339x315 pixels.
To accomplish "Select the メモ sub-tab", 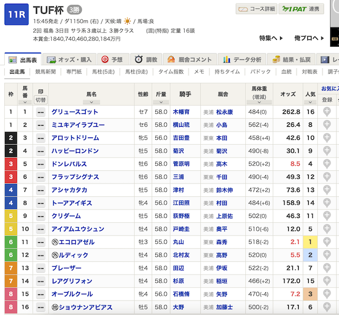I will [x=199, y=72].
